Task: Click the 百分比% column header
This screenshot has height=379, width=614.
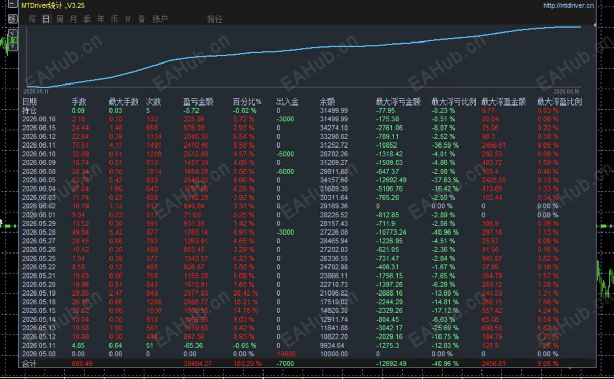Action: pos(247,102)
